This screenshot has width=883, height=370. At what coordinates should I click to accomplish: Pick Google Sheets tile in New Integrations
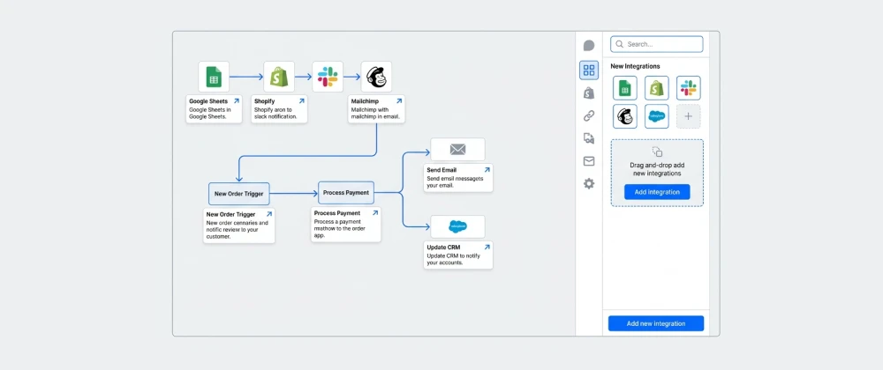point(625,88)
